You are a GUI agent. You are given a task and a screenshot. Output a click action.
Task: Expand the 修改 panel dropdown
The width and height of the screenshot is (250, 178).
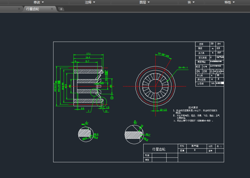tap(39, 2)
